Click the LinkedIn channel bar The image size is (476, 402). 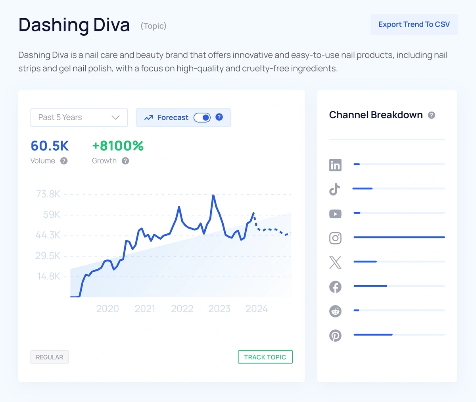click(399, 164)
